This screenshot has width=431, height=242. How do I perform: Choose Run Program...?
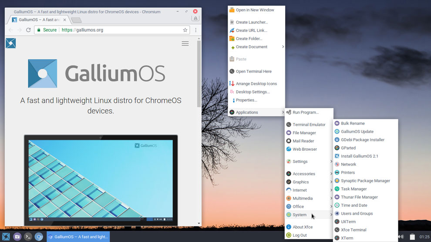(x=309, y=112)
